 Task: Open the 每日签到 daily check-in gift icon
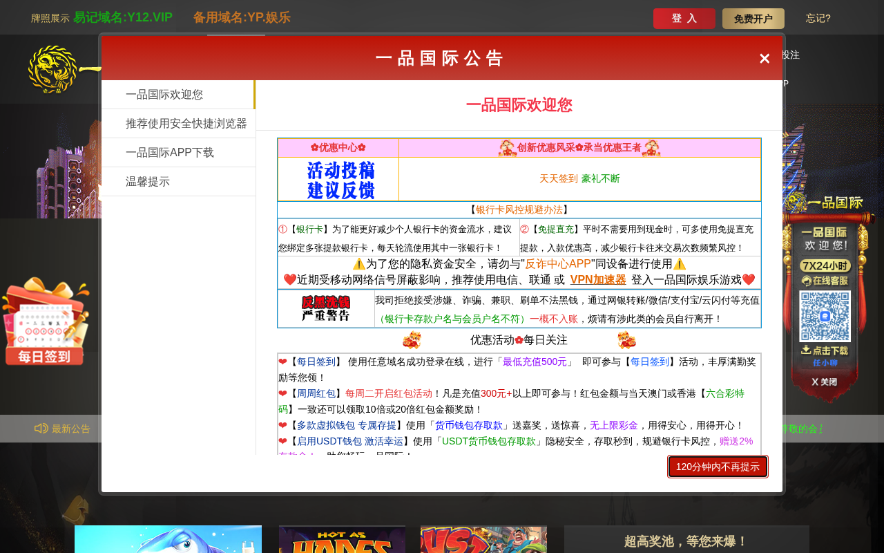(x=46, y=321)
